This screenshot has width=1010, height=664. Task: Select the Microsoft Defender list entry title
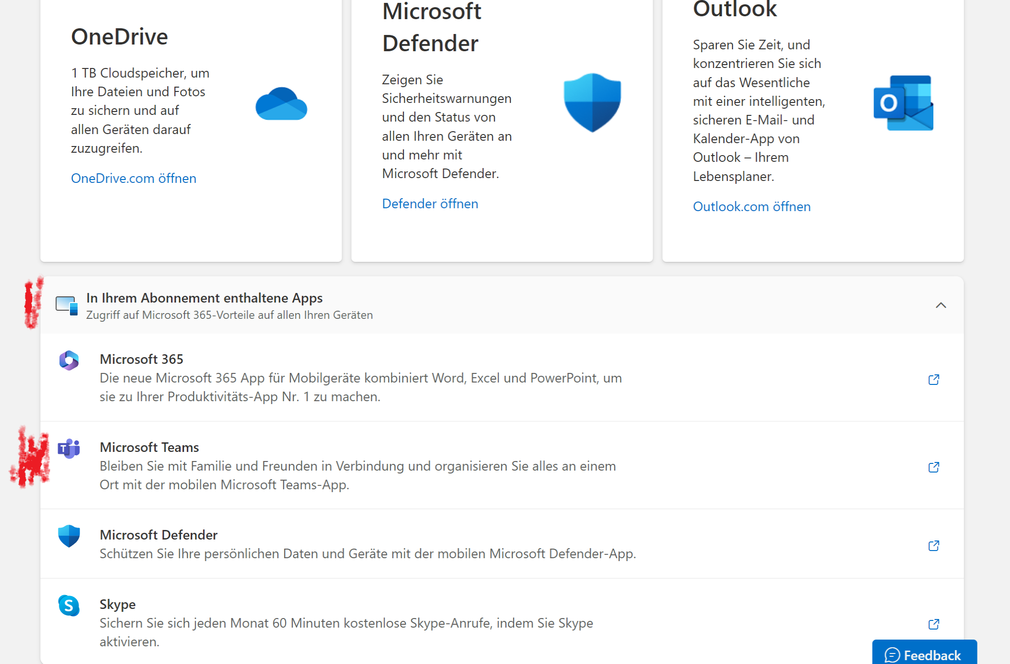point(158,535)
